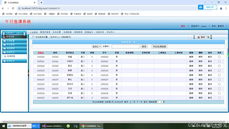Open the browser profile avatar icon

(221, 8)
